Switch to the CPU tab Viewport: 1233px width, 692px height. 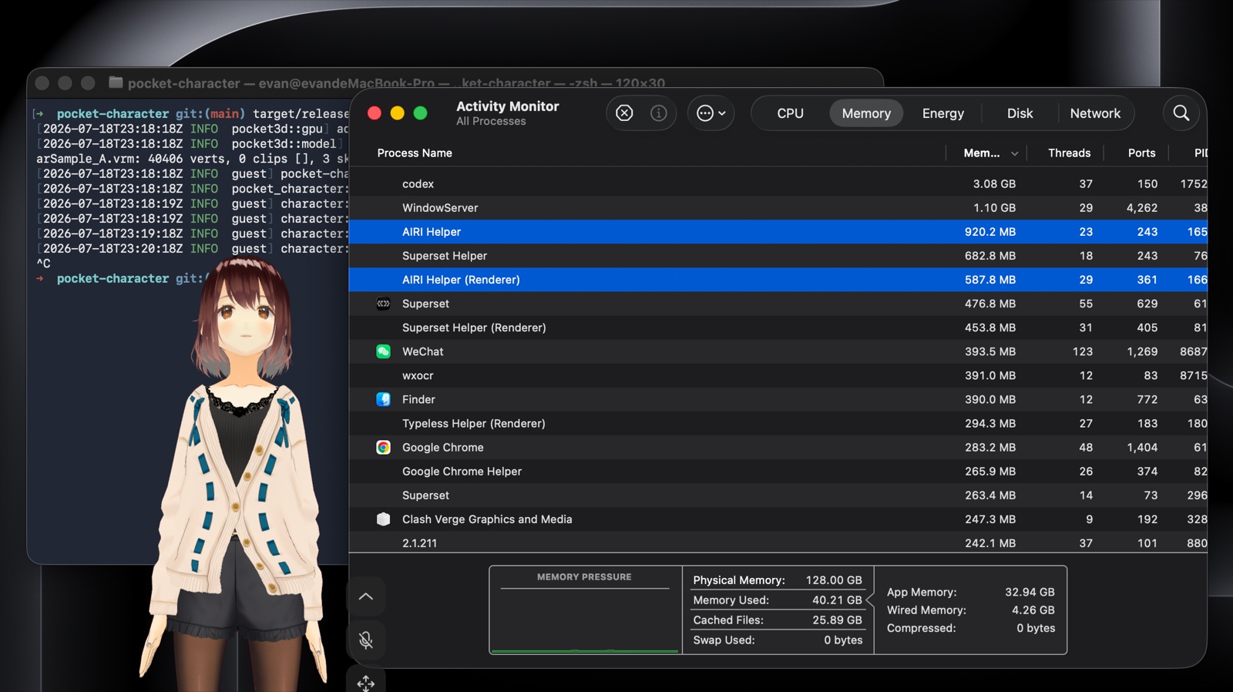click(x=790, y=113)
